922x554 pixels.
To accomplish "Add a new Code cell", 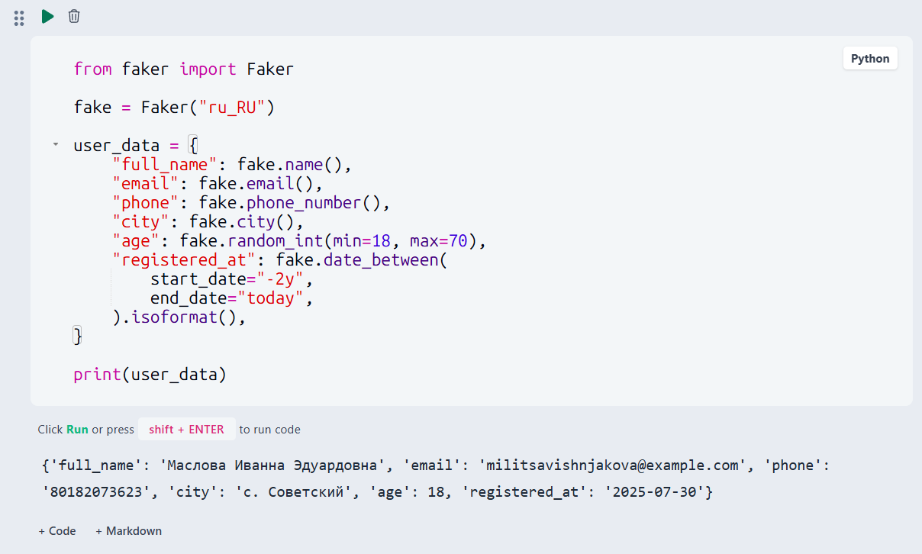I will 57,531.
